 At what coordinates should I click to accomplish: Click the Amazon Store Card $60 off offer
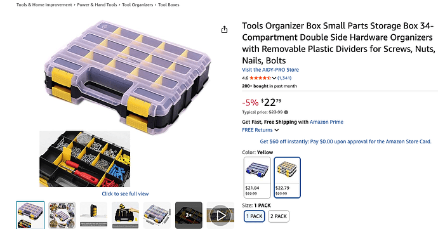pos(345,141)
